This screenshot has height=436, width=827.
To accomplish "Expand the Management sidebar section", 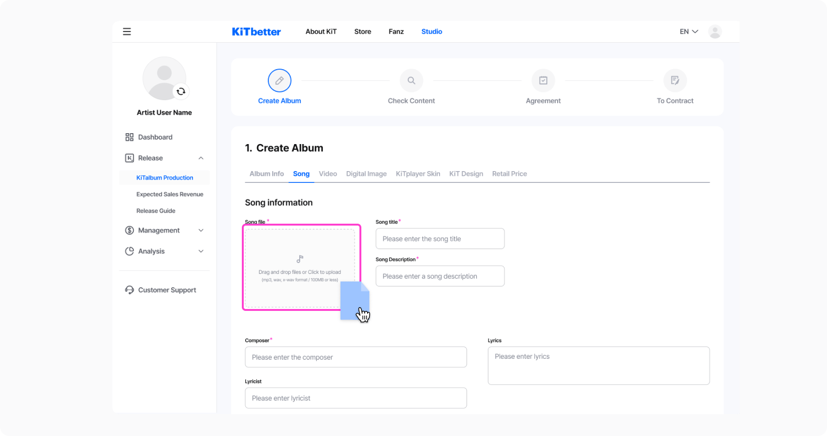I will click(x=201, y=230).
